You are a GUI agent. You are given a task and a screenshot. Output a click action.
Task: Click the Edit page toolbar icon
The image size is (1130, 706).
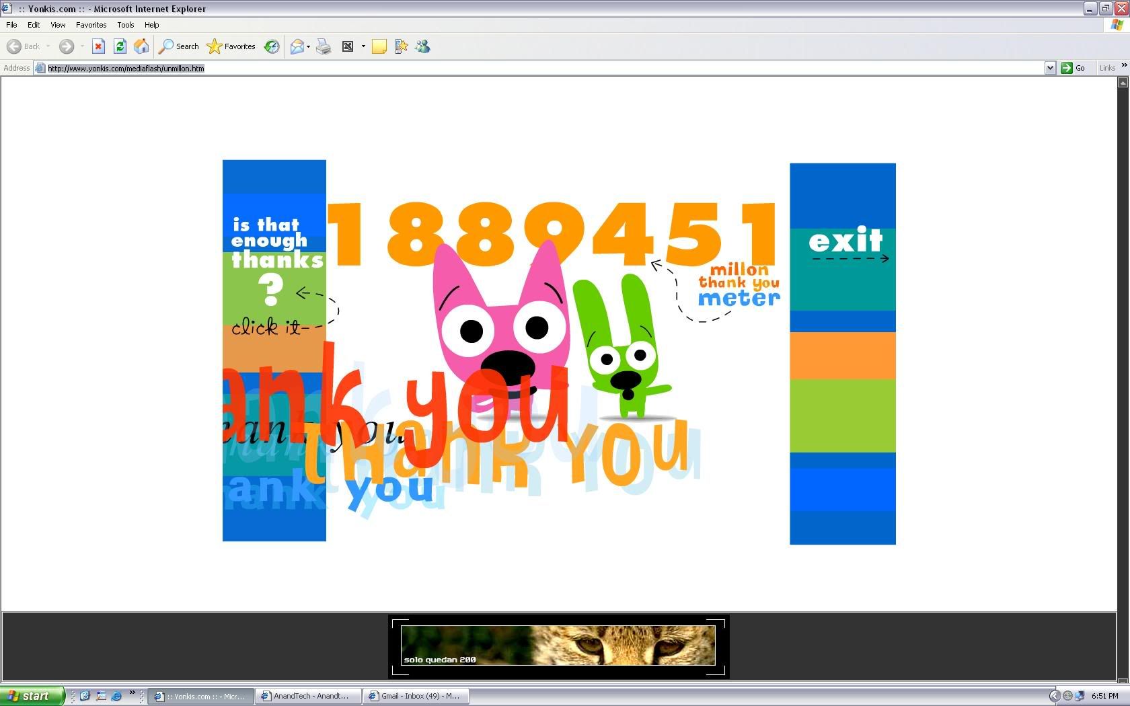click(x=348, y=46)
